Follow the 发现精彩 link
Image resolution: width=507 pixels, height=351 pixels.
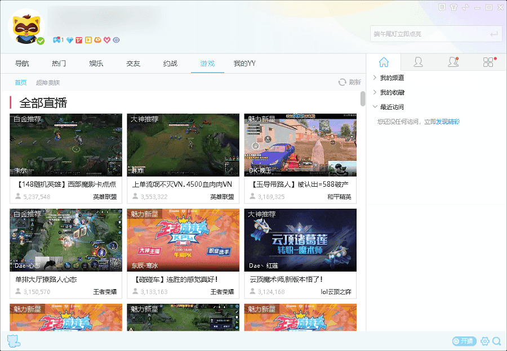tap(448, 121)
